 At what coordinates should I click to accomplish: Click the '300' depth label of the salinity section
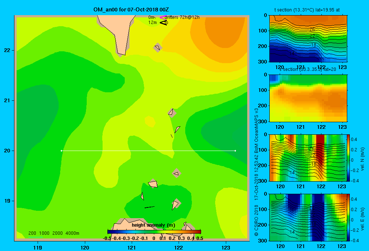point(262,121)
